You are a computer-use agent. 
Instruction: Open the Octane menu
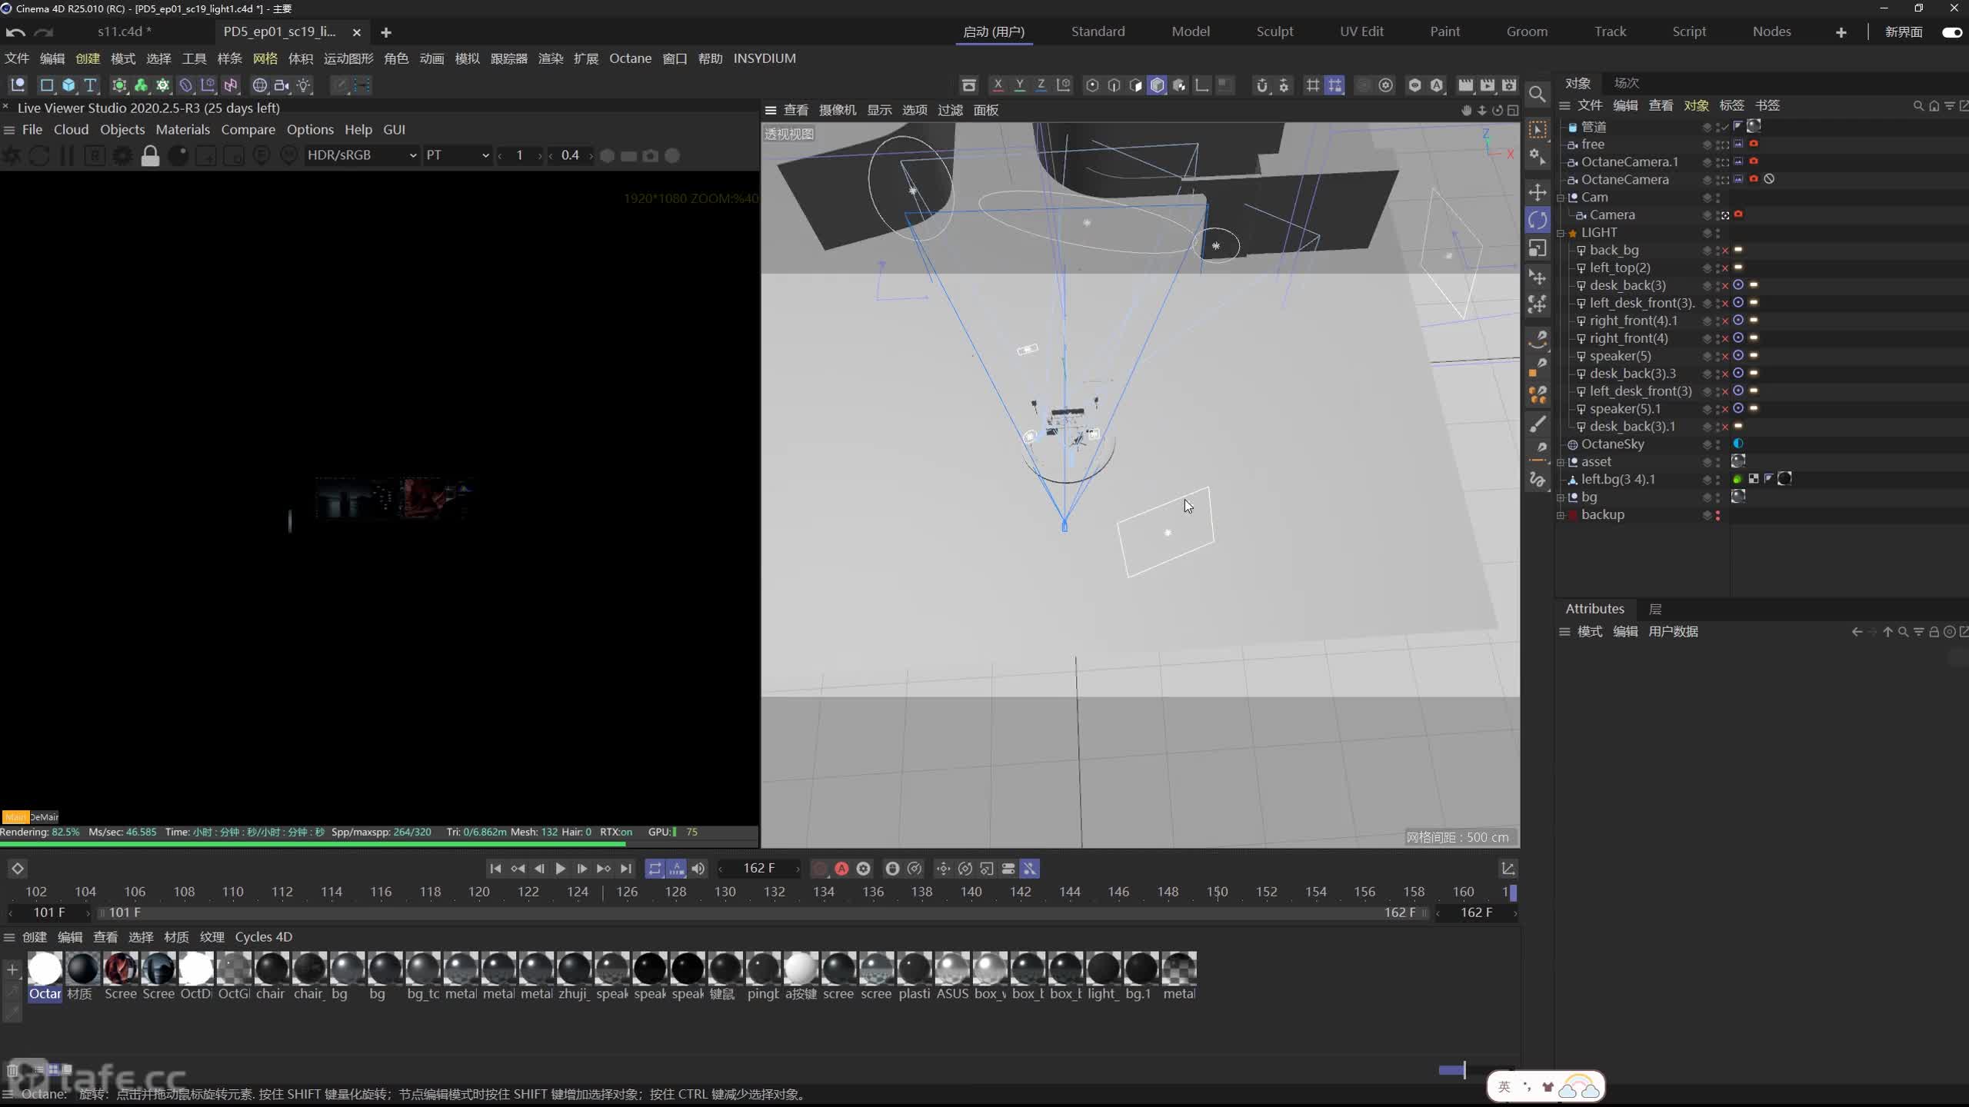tap(630, 58)
